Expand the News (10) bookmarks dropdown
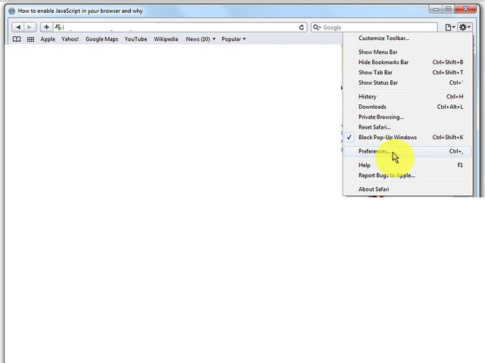The width and height of the screenshot is (485, 363). point(200,39)
